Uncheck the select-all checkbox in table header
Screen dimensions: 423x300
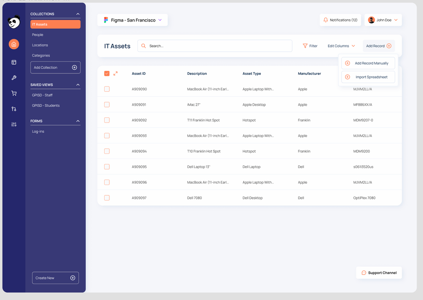click(x=107, y=73)
